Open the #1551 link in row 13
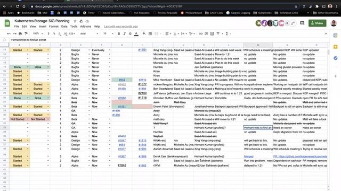341x191 pixels. tap(142, 50)
